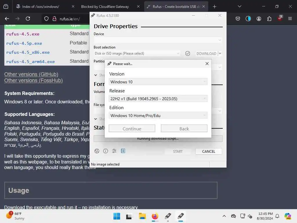Close the Cloudflare Gateway tab
The image size is (297, 223).
click(138, 6)
